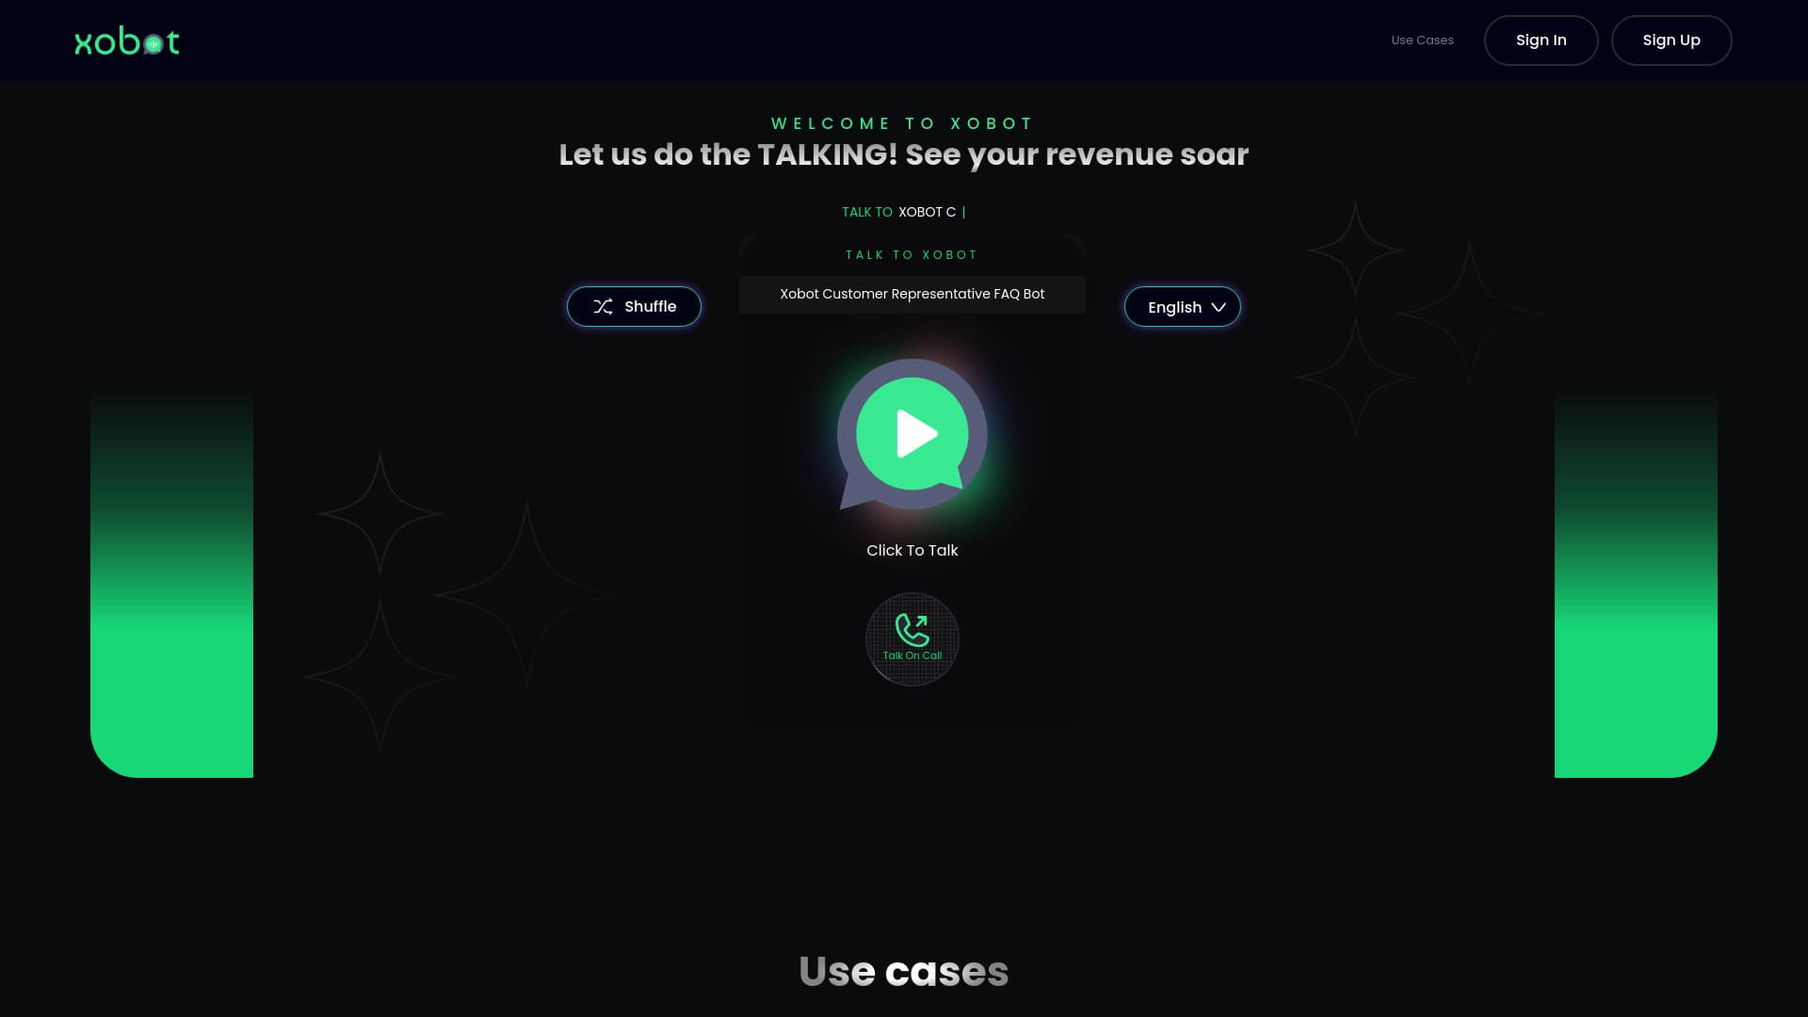Select the Xobot Customer Representative FAQ Bot field
The image size is (1808, 1017).
click(912, 294)
